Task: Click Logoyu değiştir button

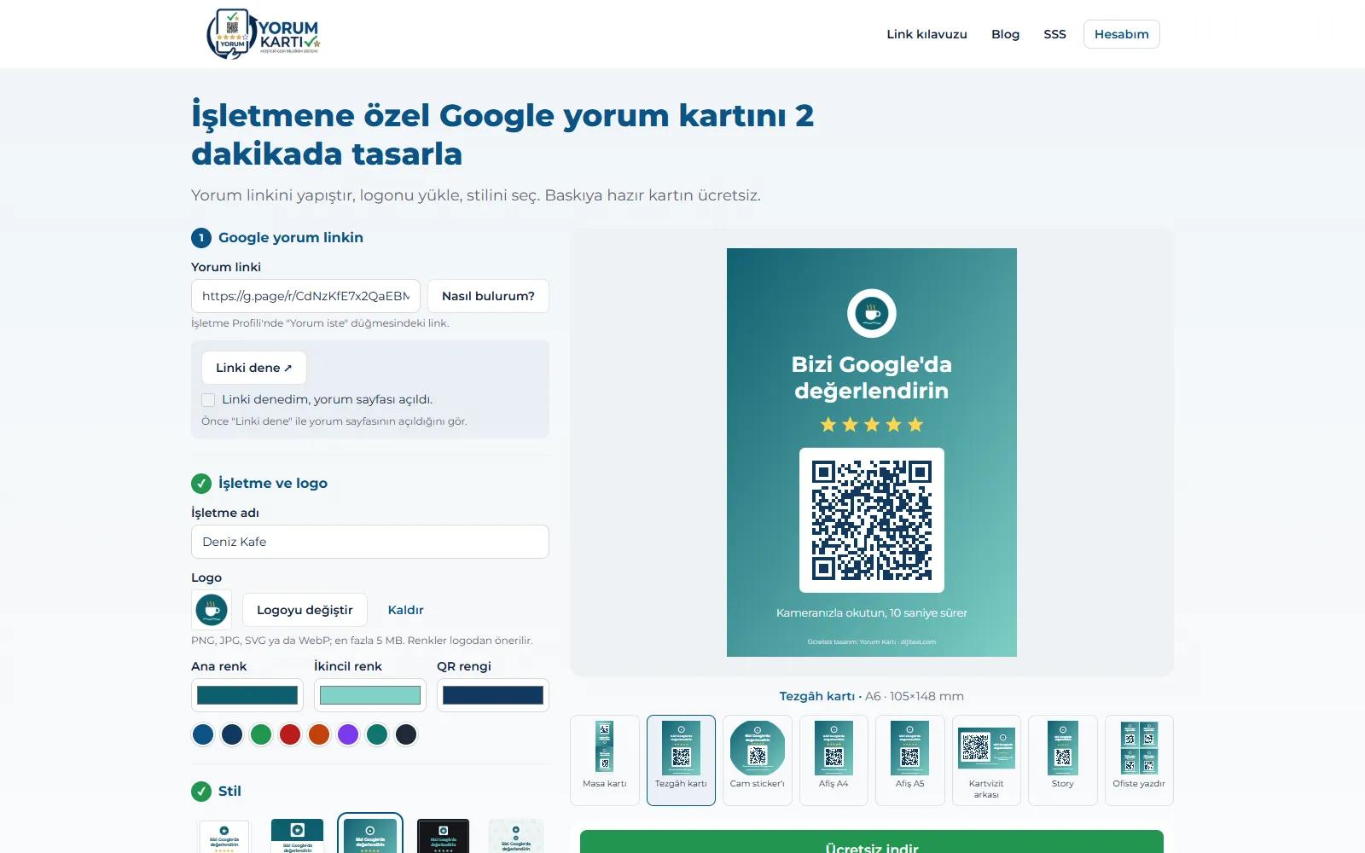Action: 305,610
